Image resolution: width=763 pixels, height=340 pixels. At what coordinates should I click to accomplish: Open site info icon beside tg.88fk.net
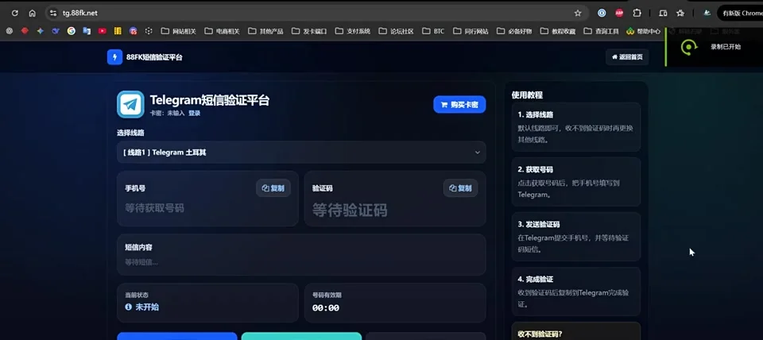click(53, 14)
